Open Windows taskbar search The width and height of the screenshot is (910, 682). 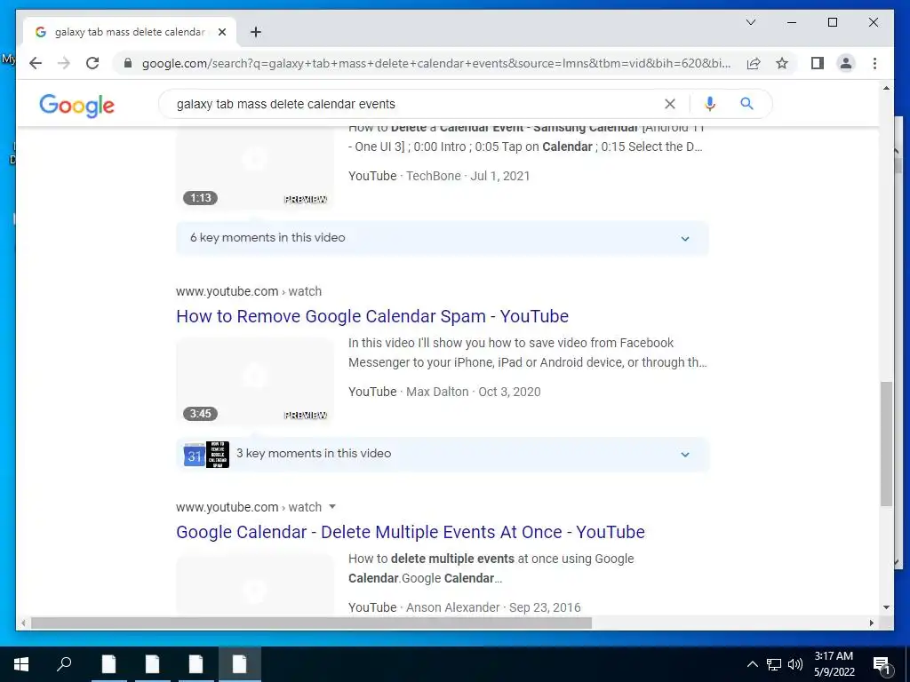point(64,664)
